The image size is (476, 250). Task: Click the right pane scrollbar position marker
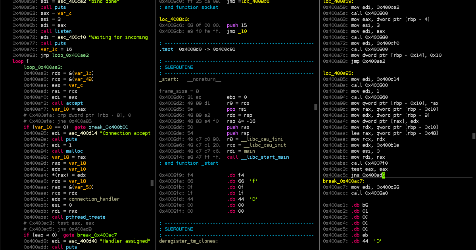point(474,137)
